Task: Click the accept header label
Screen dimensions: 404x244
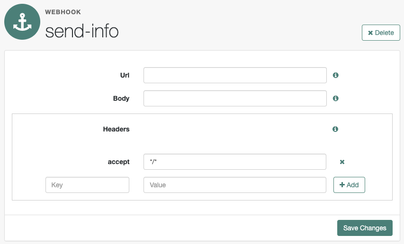Action: (x=118, y=162)
